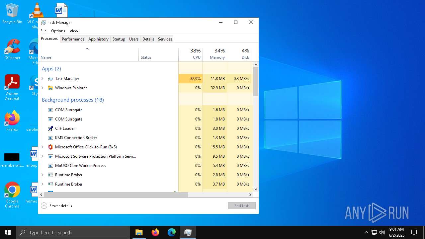
Task: Sort by the Name column header
Action: [x=89, y=54]
